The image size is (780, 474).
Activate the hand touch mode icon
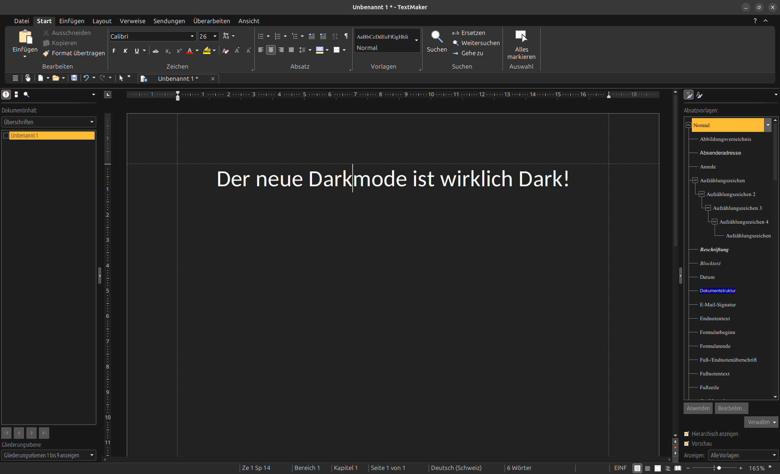[x=28, y=78]
